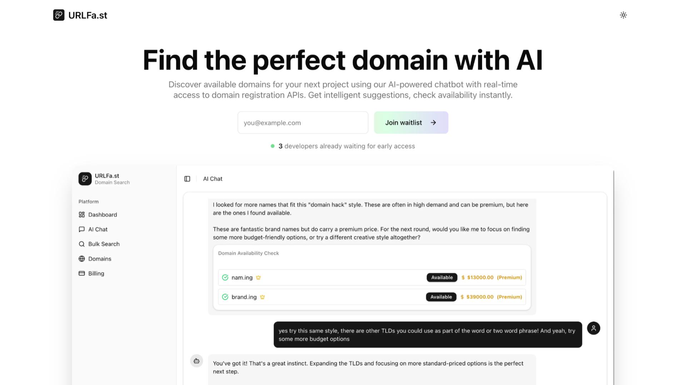686x385 pixels.
Task: Open Bulk Search magnifier item
Action: (99, 244)
